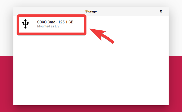Click the drive letter 'E:\' text
The height and width of the screenshot is (112, 182).
coord(57,26)
